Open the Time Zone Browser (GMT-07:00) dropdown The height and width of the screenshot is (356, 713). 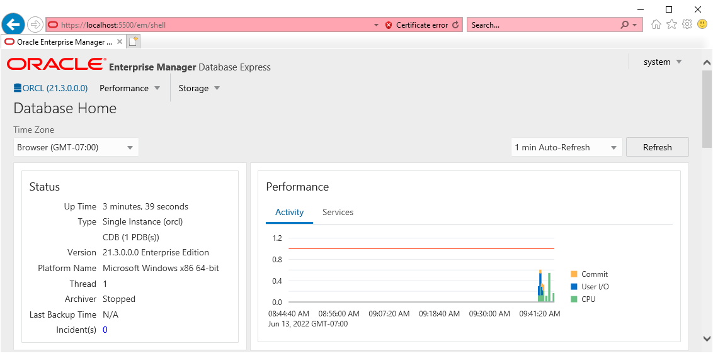pos(76,147)
